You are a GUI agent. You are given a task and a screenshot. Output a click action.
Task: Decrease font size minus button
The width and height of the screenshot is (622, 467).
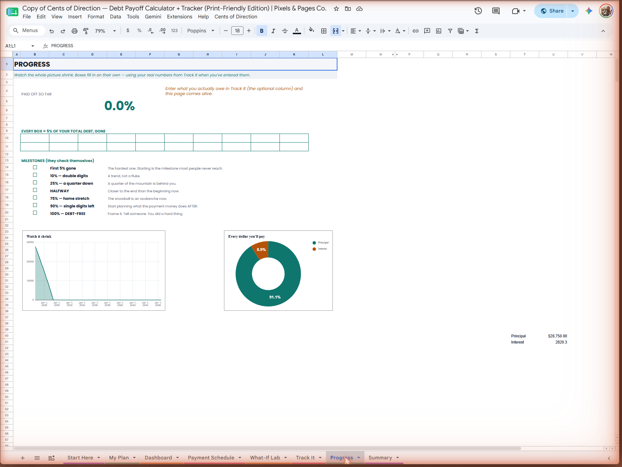click(x=226, y=31)
